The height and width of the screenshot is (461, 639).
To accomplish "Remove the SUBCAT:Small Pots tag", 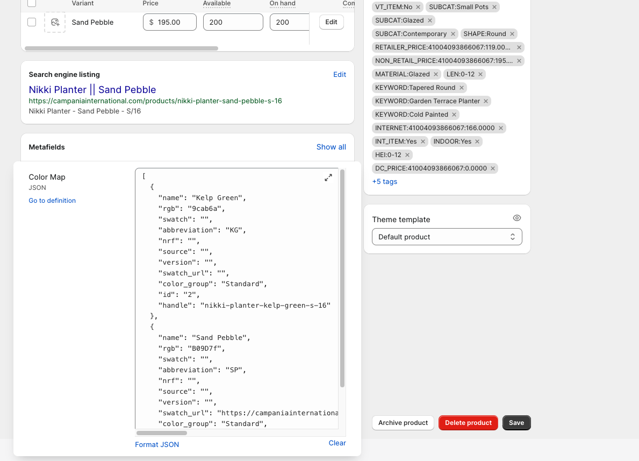I will point(494,7).
